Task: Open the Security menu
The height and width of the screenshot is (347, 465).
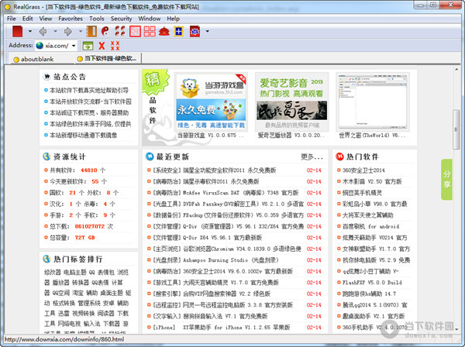Action: coord(122,19)
